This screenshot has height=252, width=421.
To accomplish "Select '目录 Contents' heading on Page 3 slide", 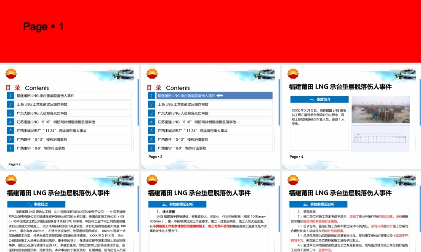I will coord(168,88).
